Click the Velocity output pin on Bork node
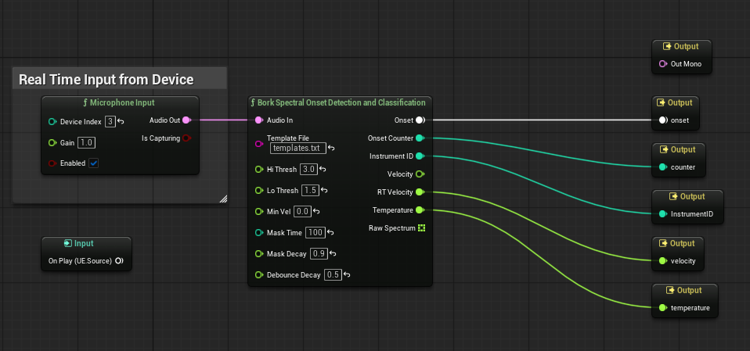 tap(420, 174)
